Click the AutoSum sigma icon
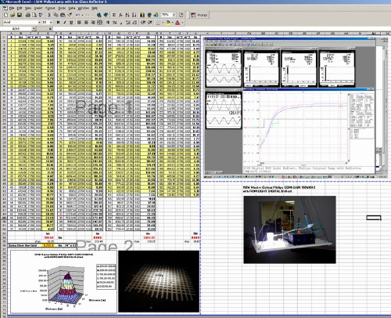 pyautogui.click(x=114, y=15)
